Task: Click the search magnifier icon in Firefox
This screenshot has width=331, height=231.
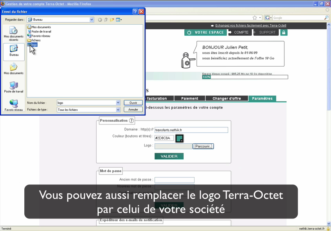Action: (326, 18)
